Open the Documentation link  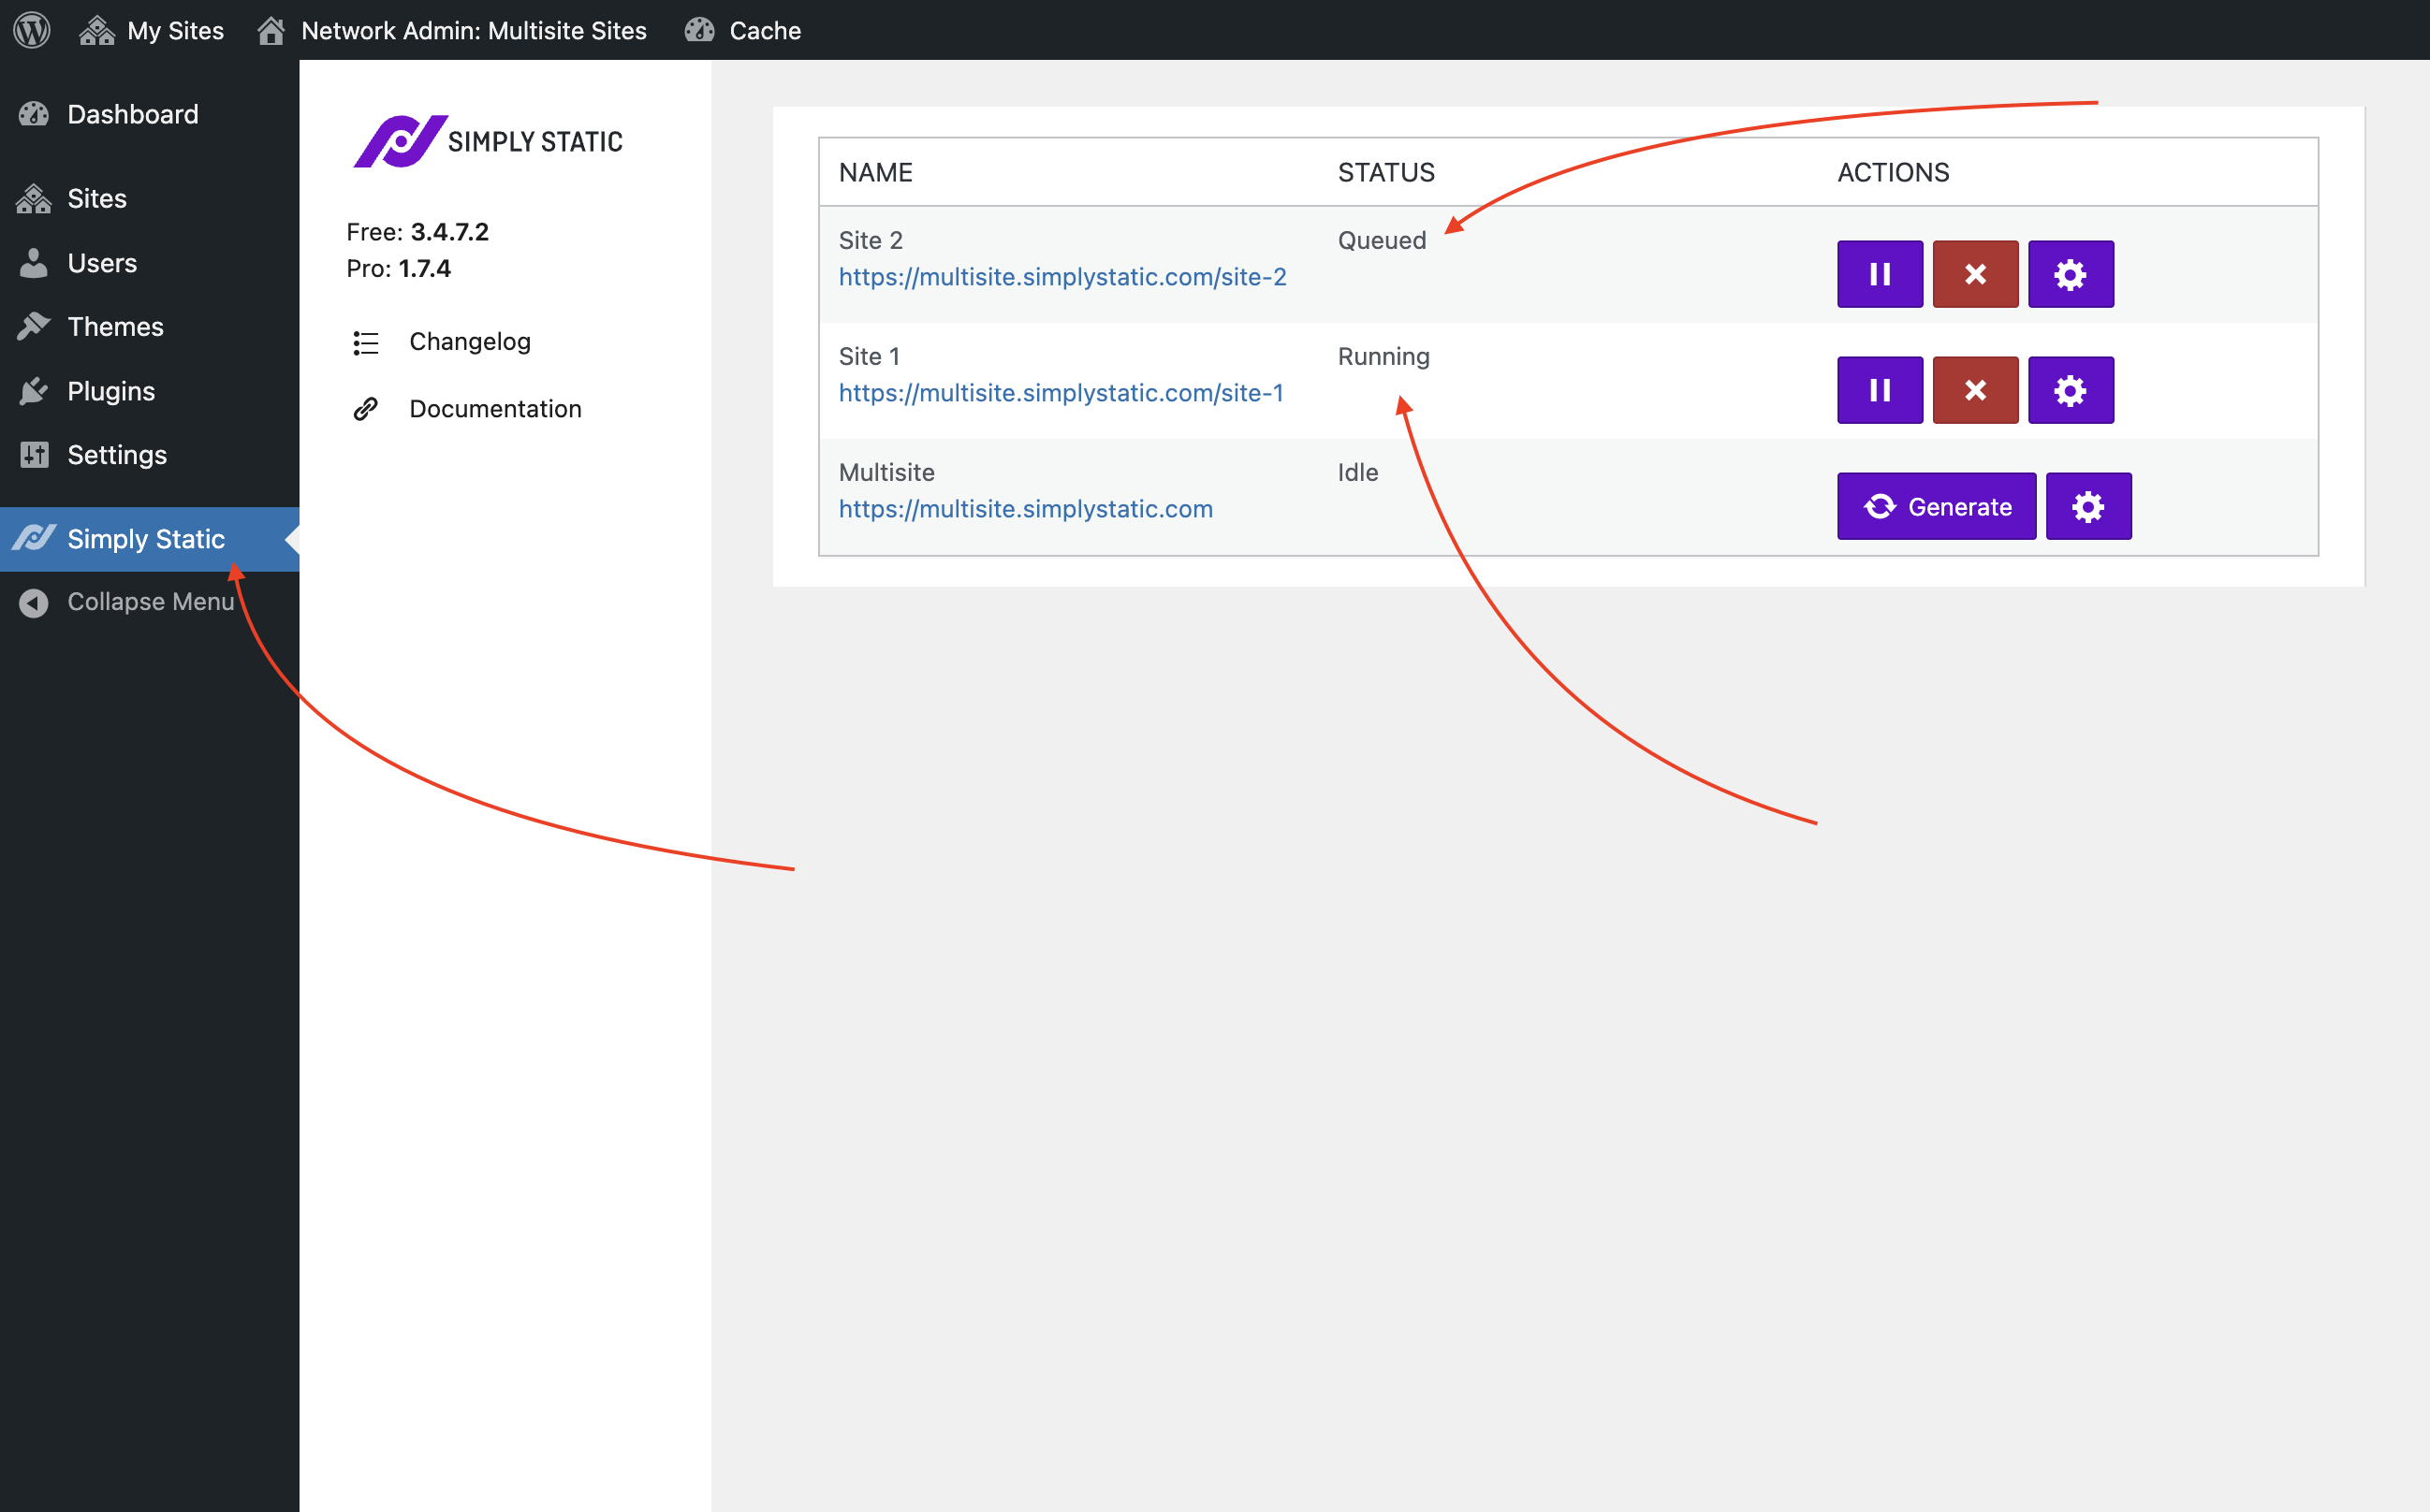(x=494, y=409)
